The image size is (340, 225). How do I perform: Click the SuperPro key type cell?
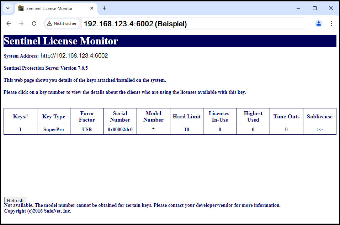[x=54, y=130]
